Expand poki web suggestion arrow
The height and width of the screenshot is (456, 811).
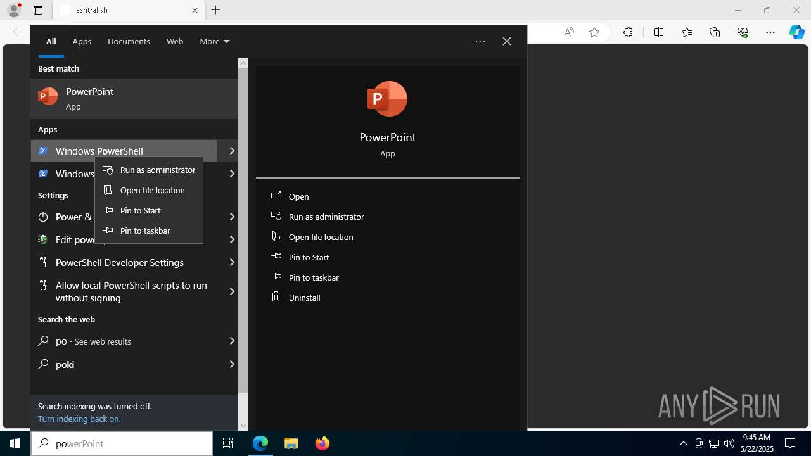pos(231,364)
